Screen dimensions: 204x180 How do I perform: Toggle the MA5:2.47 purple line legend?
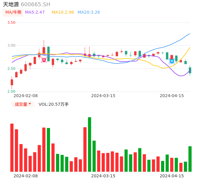click(x=35, y=12)
